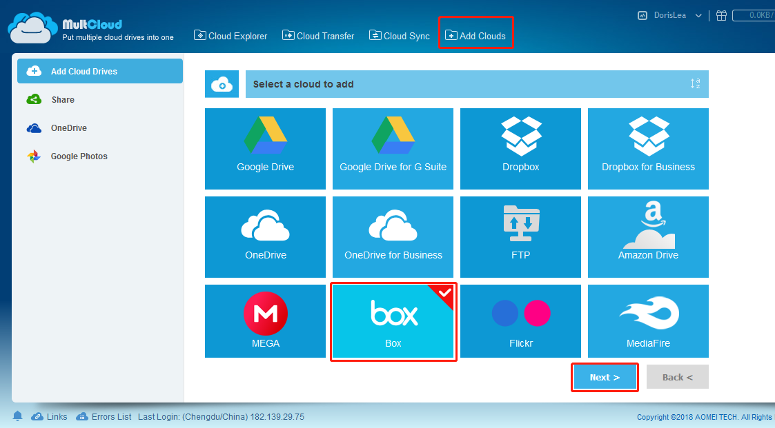Click the green Share icon in the sidebar
Viewport: 775px width, 428px height.
[34, 100]
